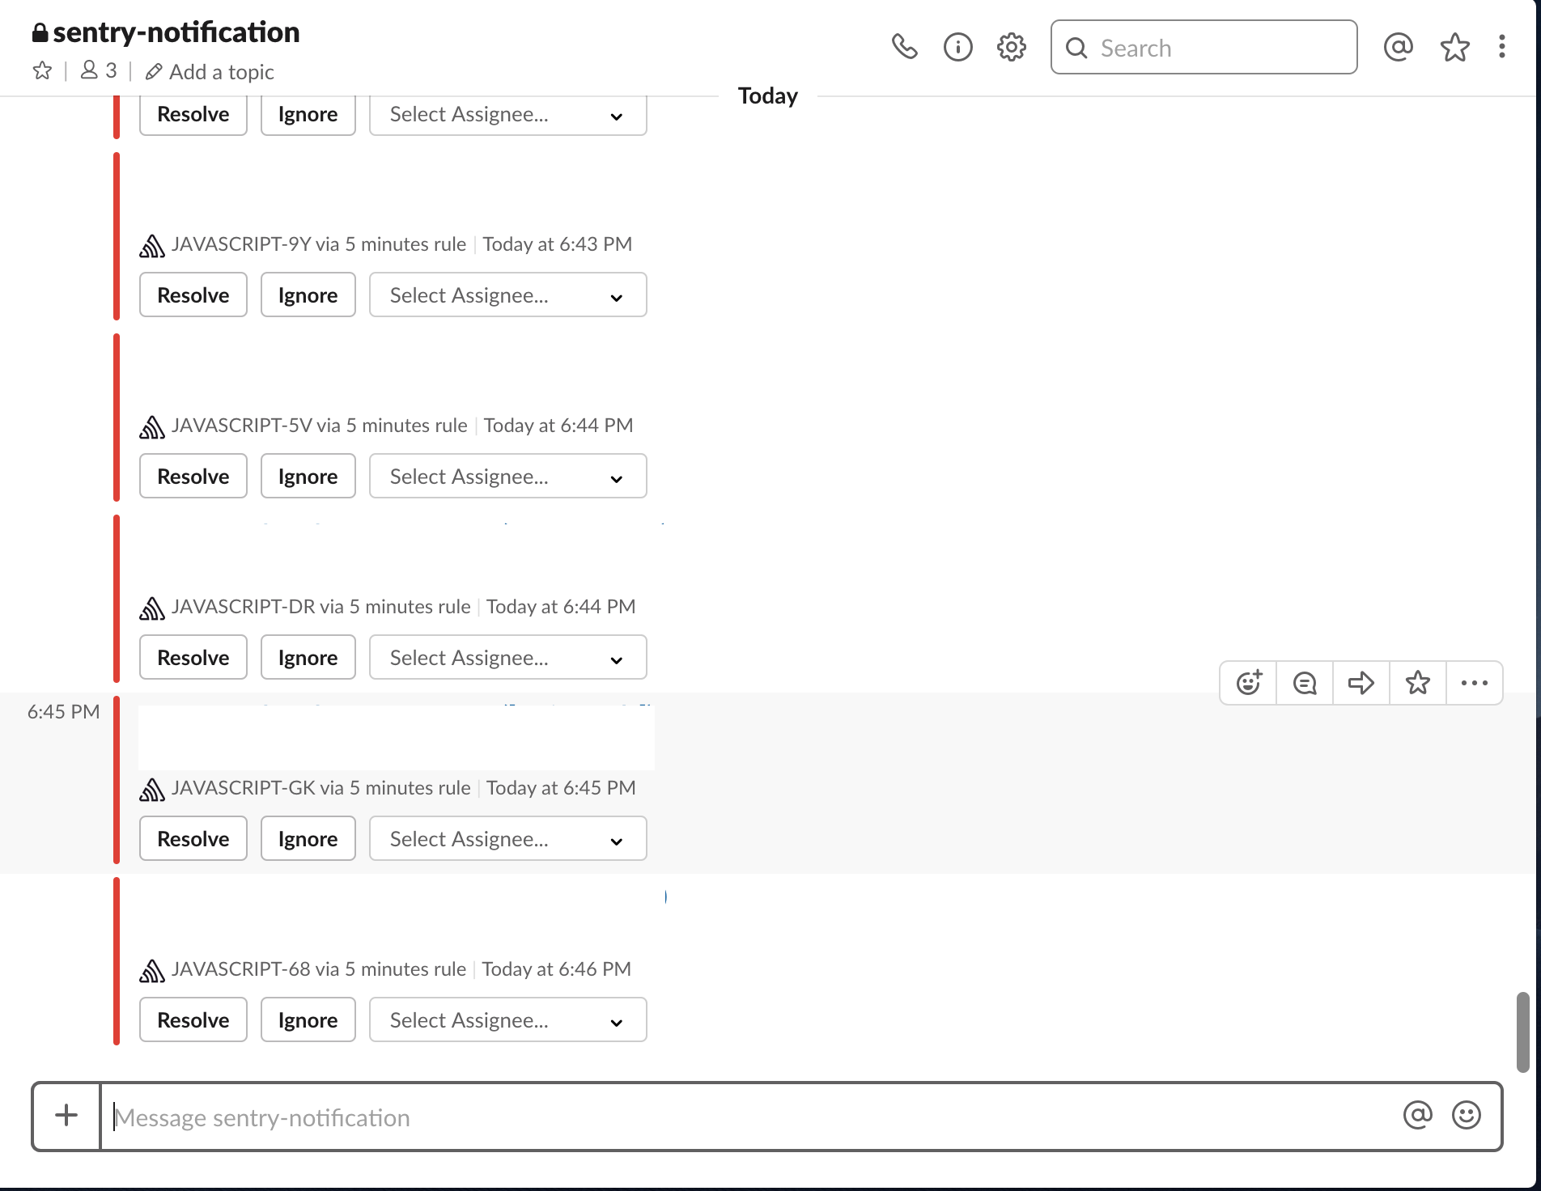Click the sentry-notification channel title
This screenshot has height=1191, width=1541.
[x=176, y=32]
